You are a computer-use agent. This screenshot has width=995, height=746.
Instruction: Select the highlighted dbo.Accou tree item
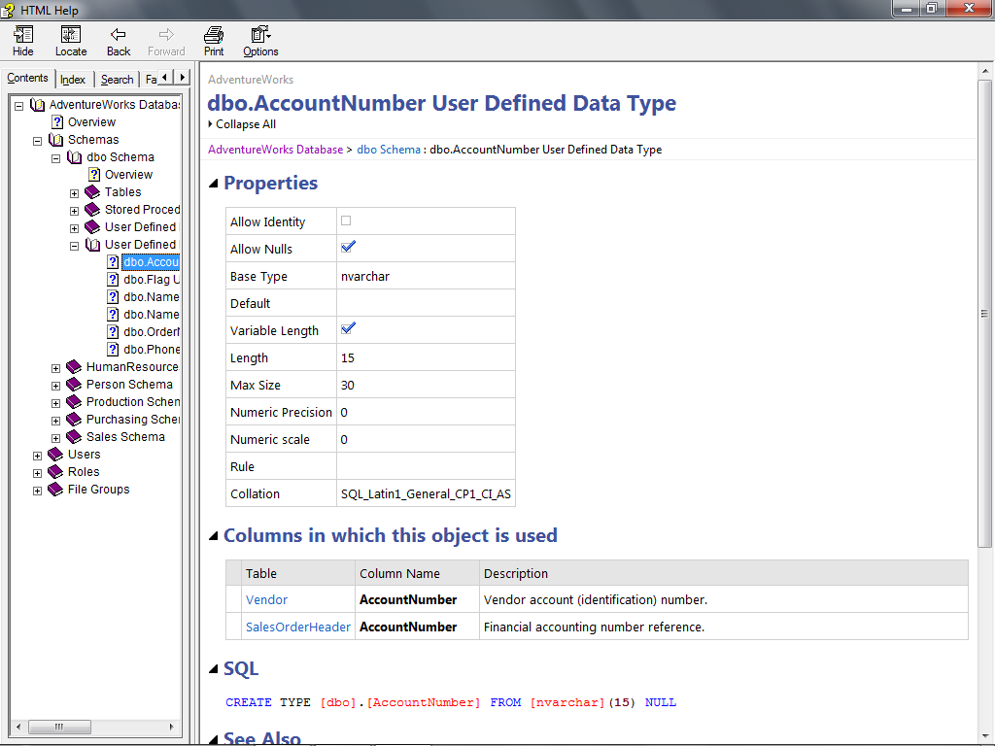(151, 262)
